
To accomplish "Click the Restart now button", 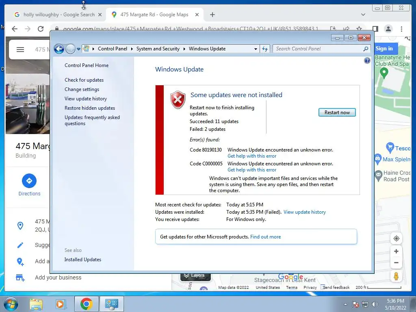I will 337,113.
